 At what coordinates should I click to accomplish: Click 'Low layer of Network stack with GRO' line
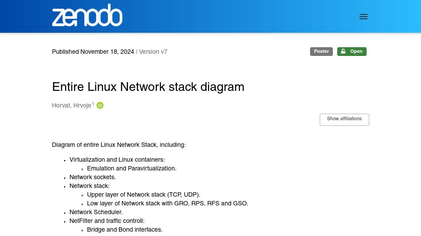point(168,203)
